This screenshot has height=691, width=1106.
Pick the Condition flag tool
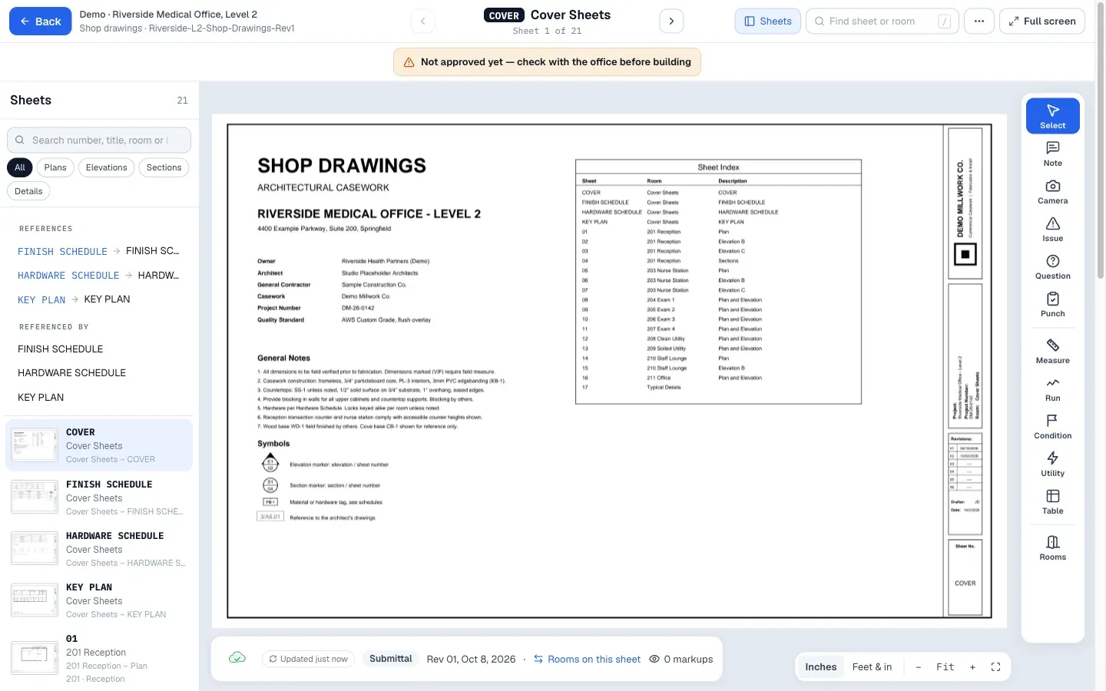point(1052,426)
